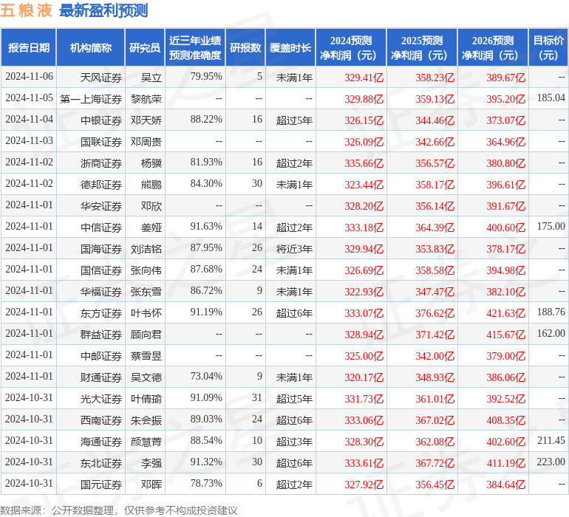The height and width of the screenshot is (517, 569).
Task: Click the 396.61亿 2026 profit forecast
Action: click(x=506, y=185)
